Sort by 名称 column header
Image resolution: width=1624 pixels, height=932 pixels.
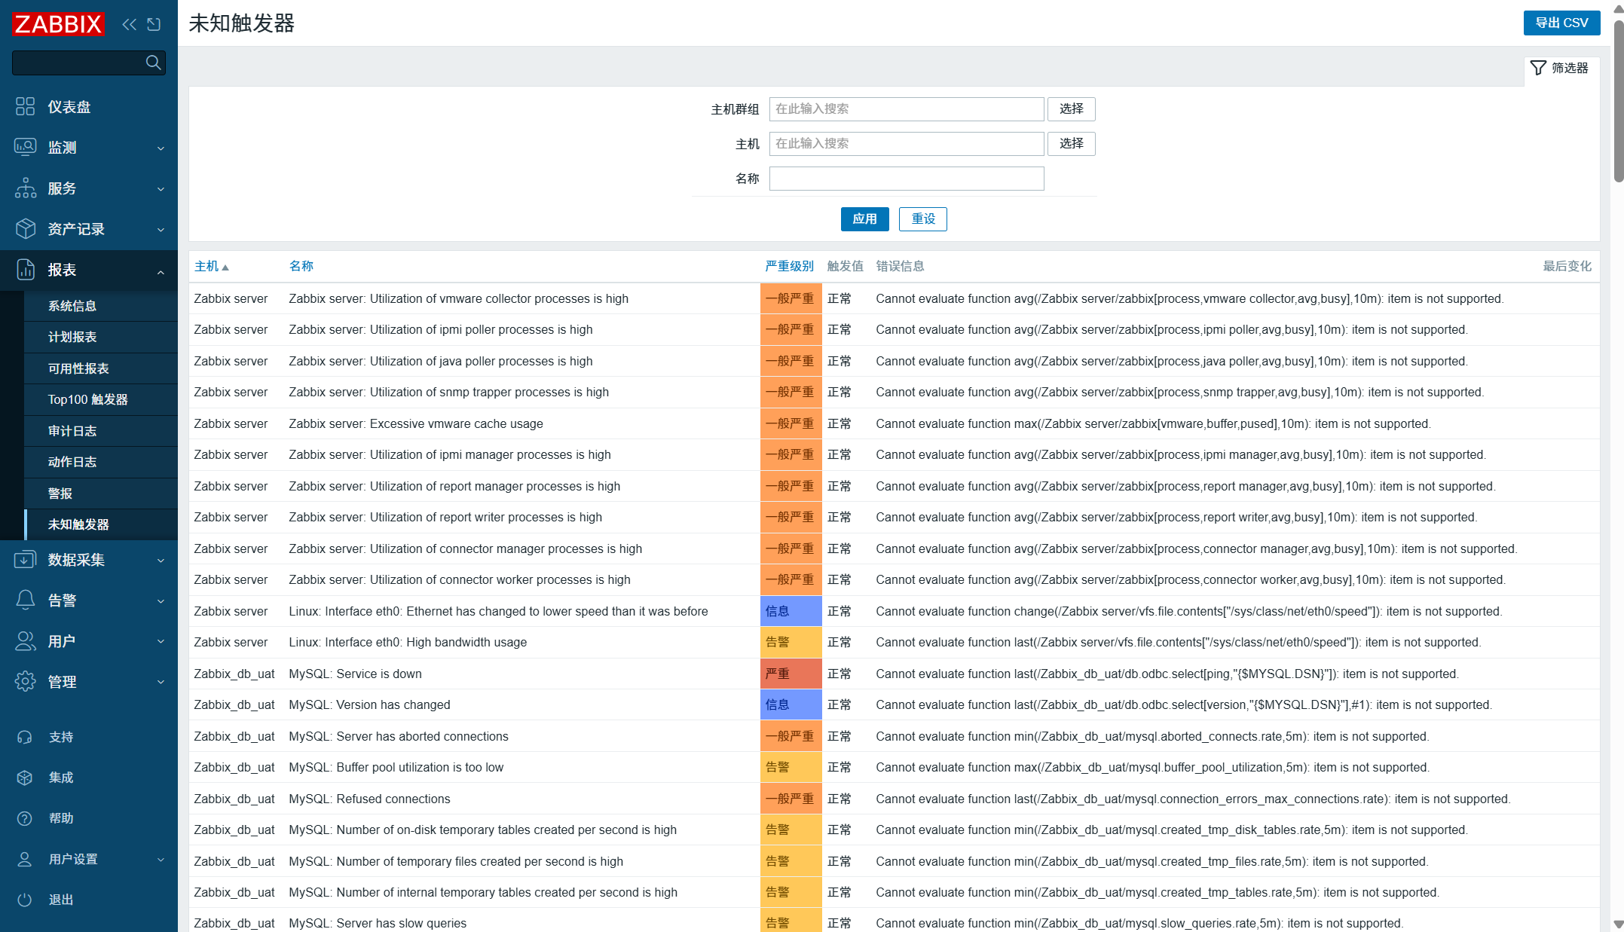tap(301, 266)
